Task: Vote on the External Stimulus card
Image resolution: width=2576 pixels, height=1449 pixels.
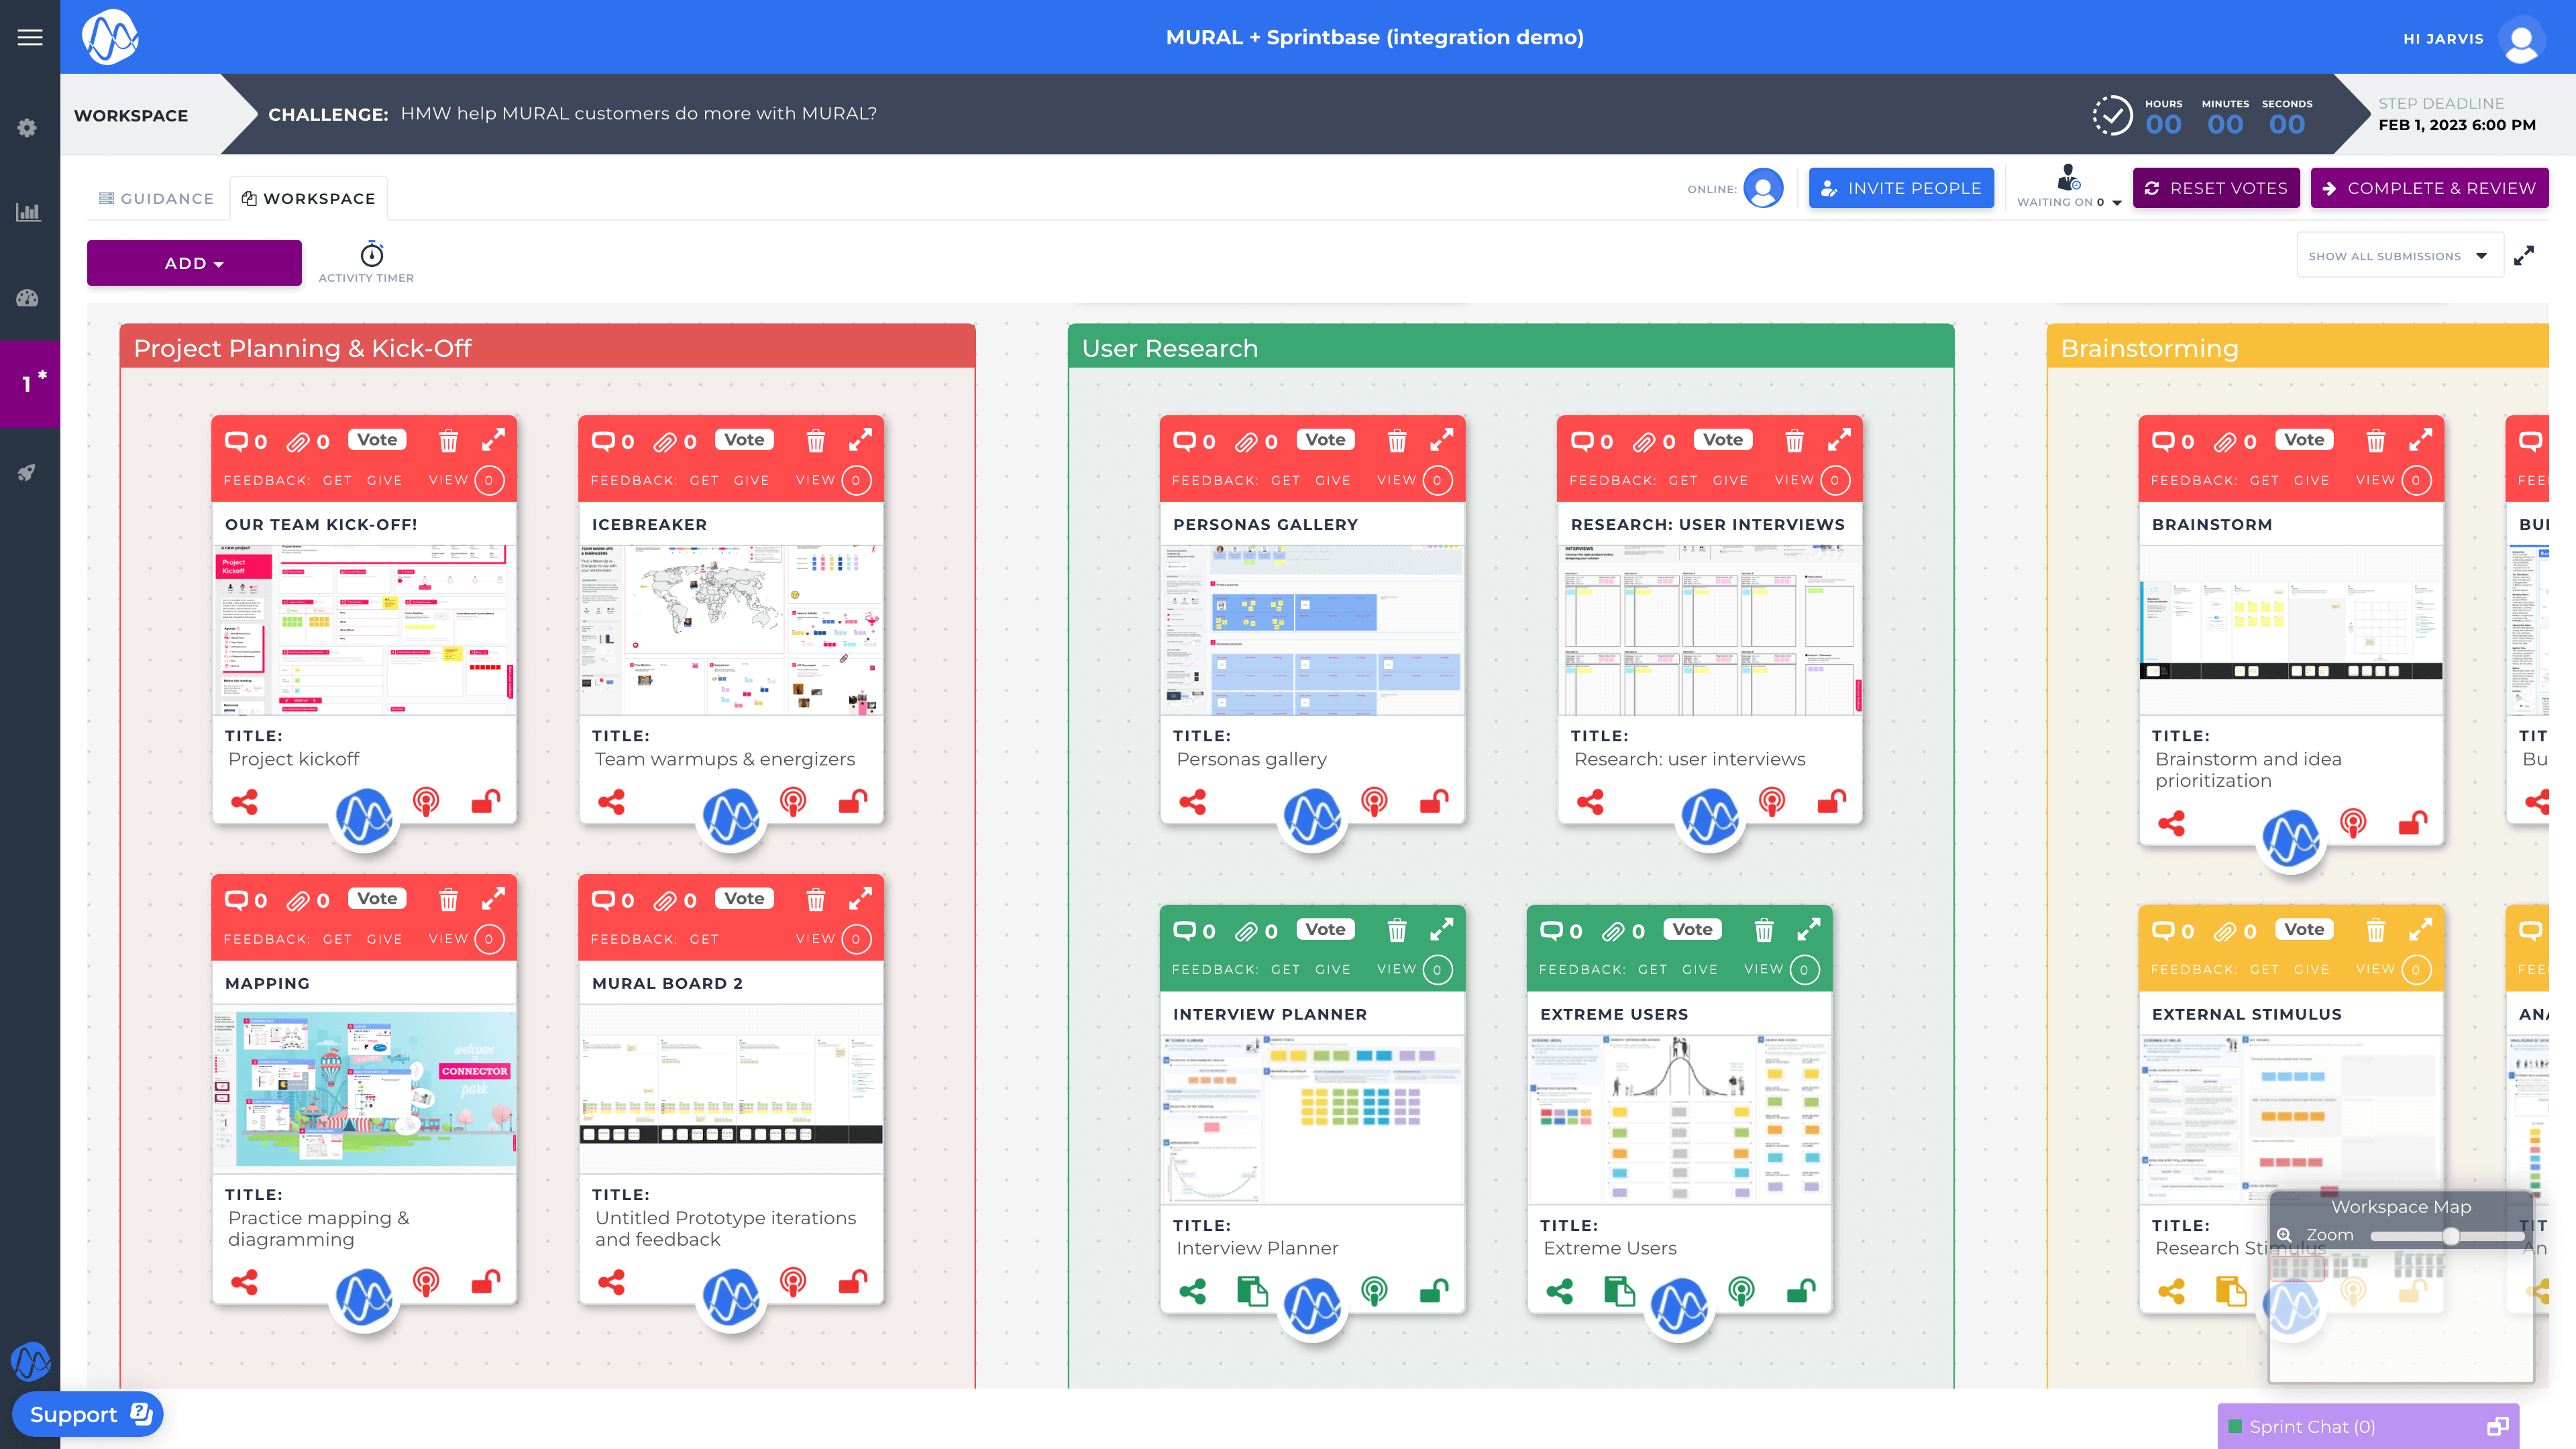Action: click(x=2304, y=929)
